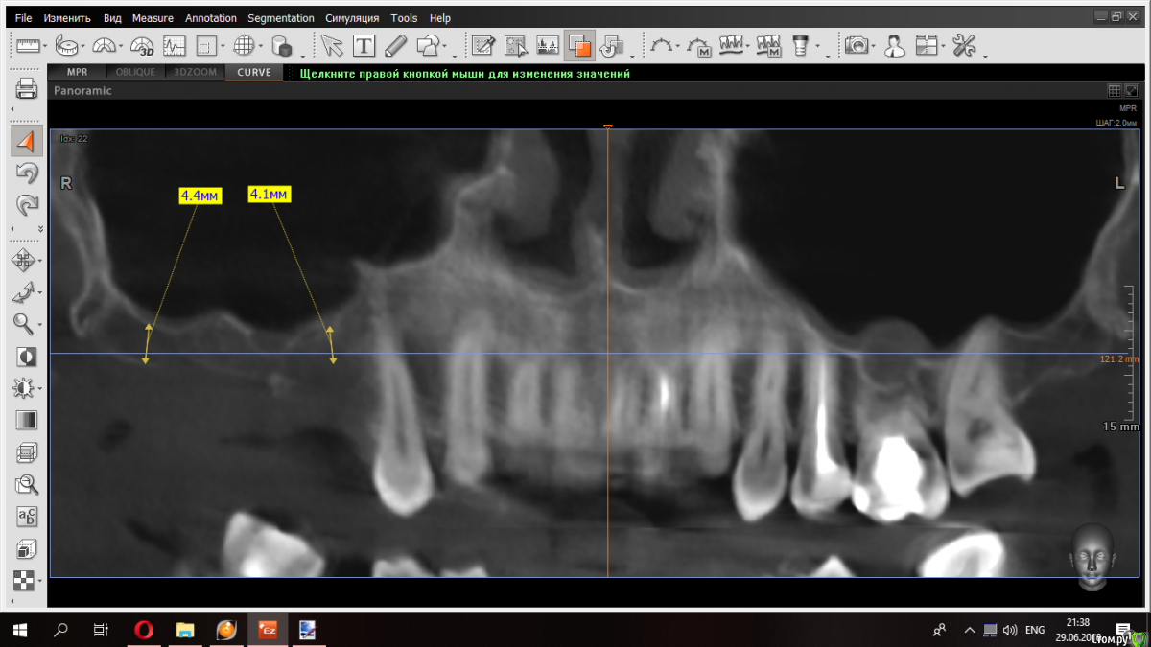Select the angle protractor measurement tool

point(105,45)
